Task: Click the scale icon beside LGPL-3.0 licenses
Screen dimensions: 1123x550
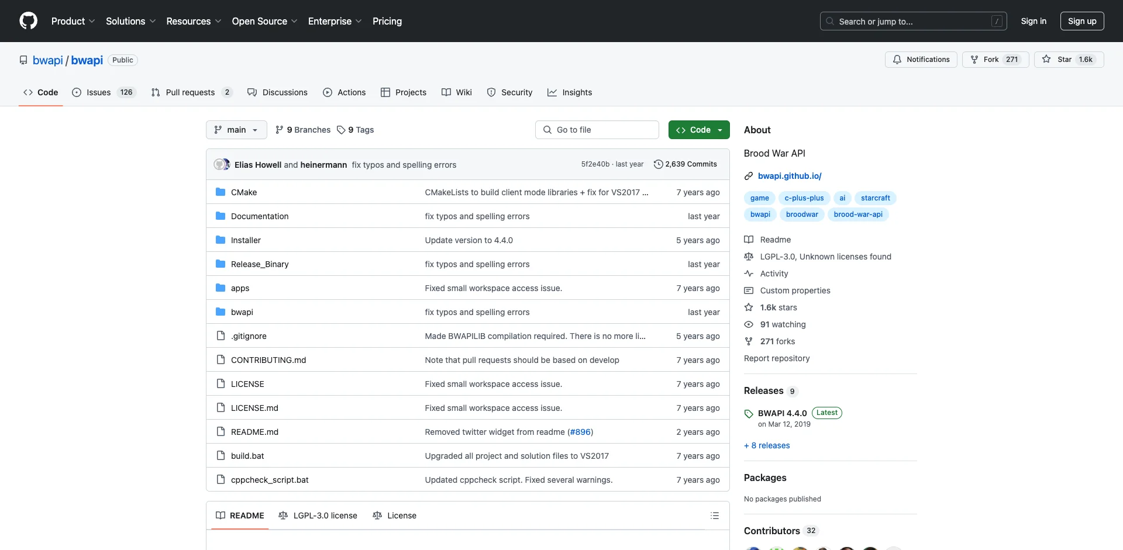Action: (748, 257)
